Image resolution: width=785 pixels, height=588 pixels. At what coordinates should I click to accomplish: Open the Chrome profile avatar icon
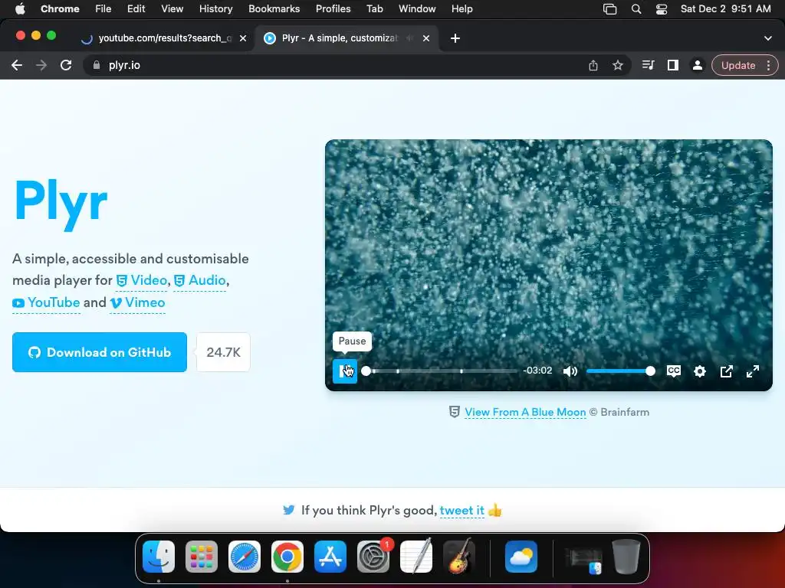click(698, 66)
